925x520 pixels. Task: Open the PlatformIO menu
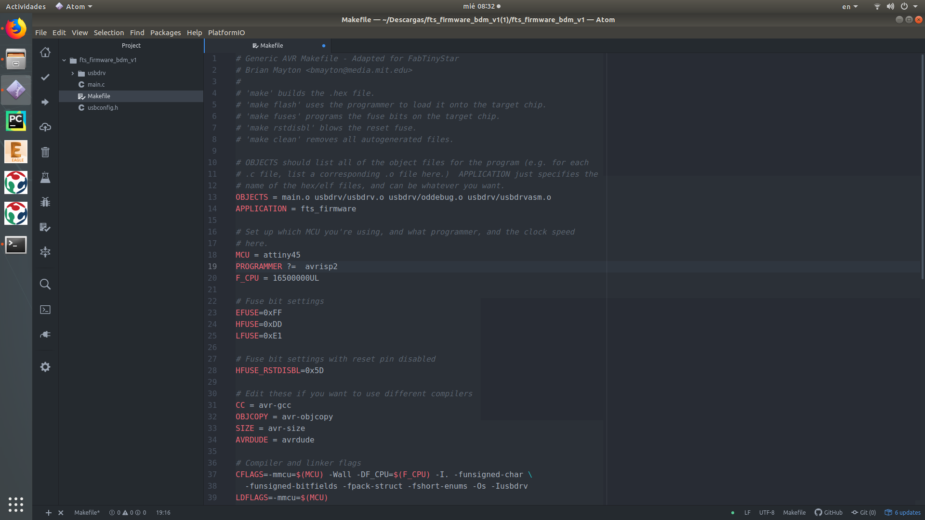pos(226,33)
